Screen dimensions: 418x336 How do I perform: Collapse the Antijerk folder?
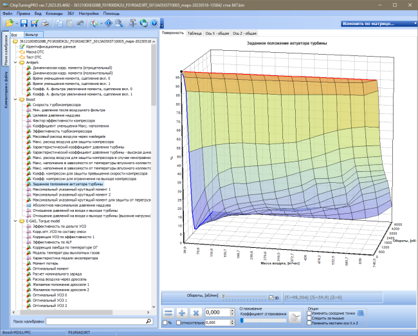click(x=15, y=62)
